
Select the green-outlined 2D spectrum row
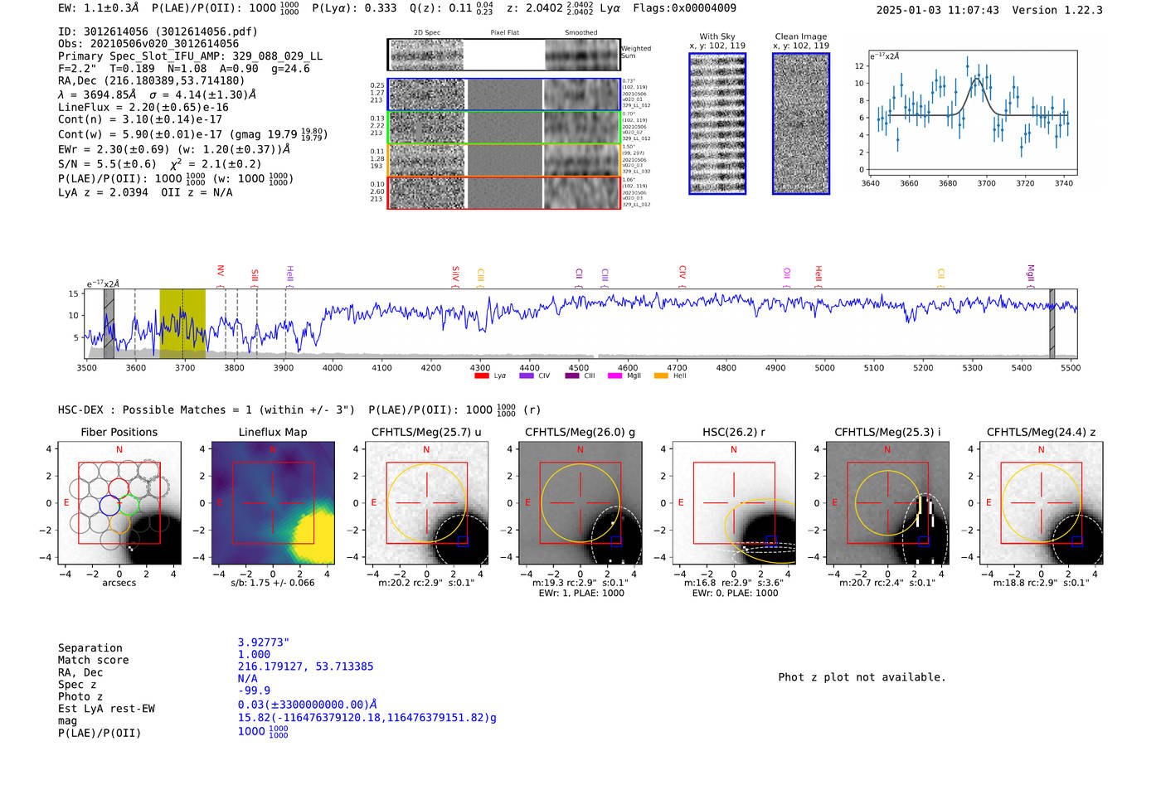click(503, 128)
